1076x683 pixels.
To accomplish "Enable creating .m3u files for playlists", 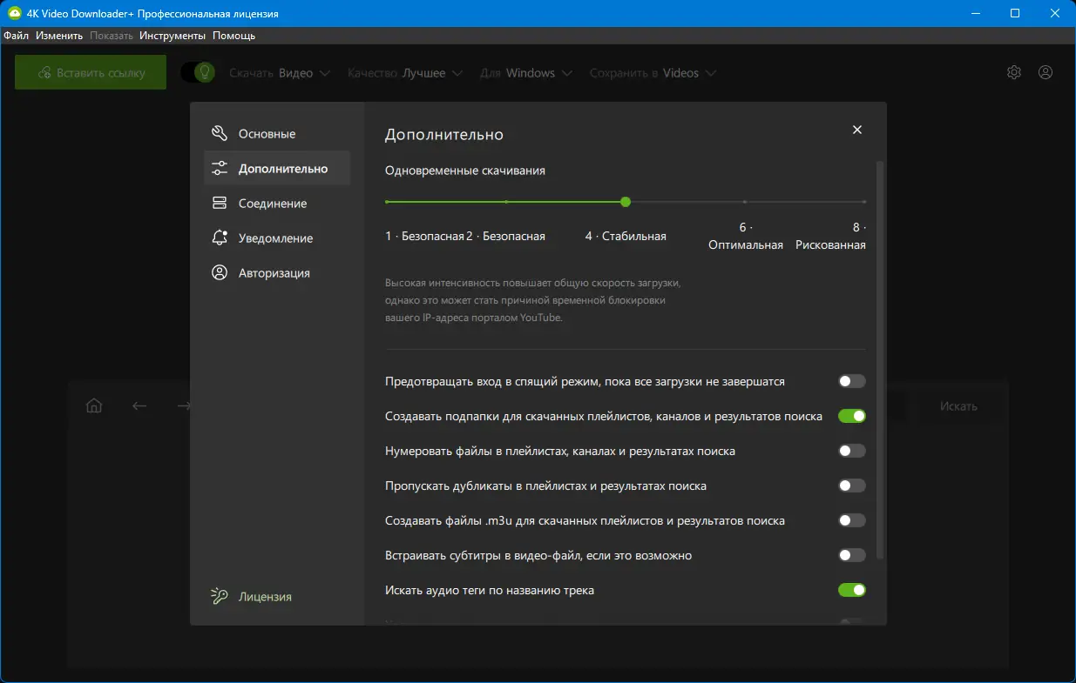I will coord(852,520).
